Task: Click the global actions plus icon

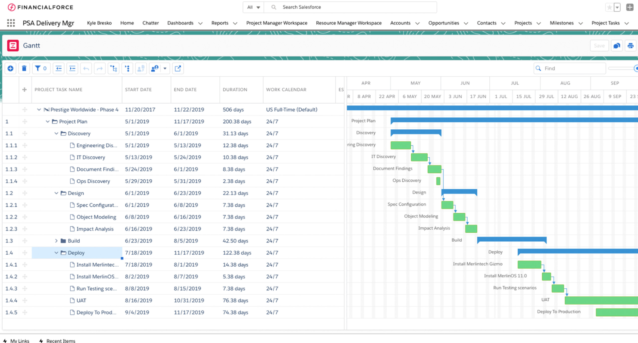Action: point(630,7)
